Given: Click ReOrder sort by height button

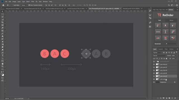Looking at the screenshot, I should [165, 32].
